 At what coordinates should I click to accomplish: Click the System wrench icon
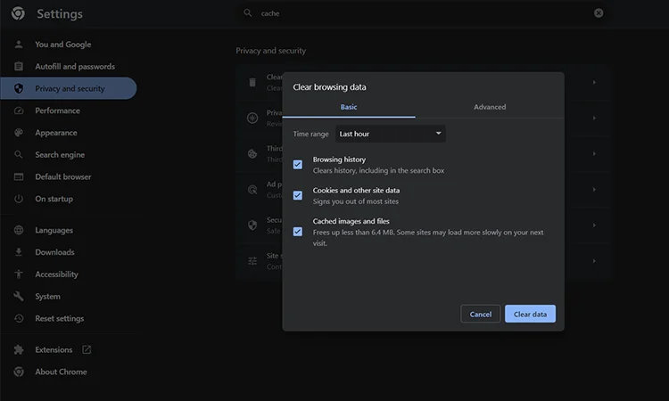[19, 297]
